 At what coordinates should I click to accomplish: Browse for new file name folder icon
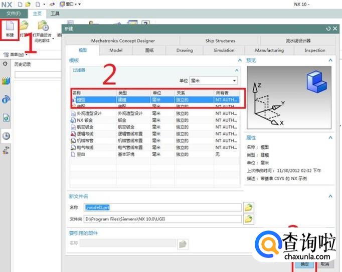[x=248, y=207]
